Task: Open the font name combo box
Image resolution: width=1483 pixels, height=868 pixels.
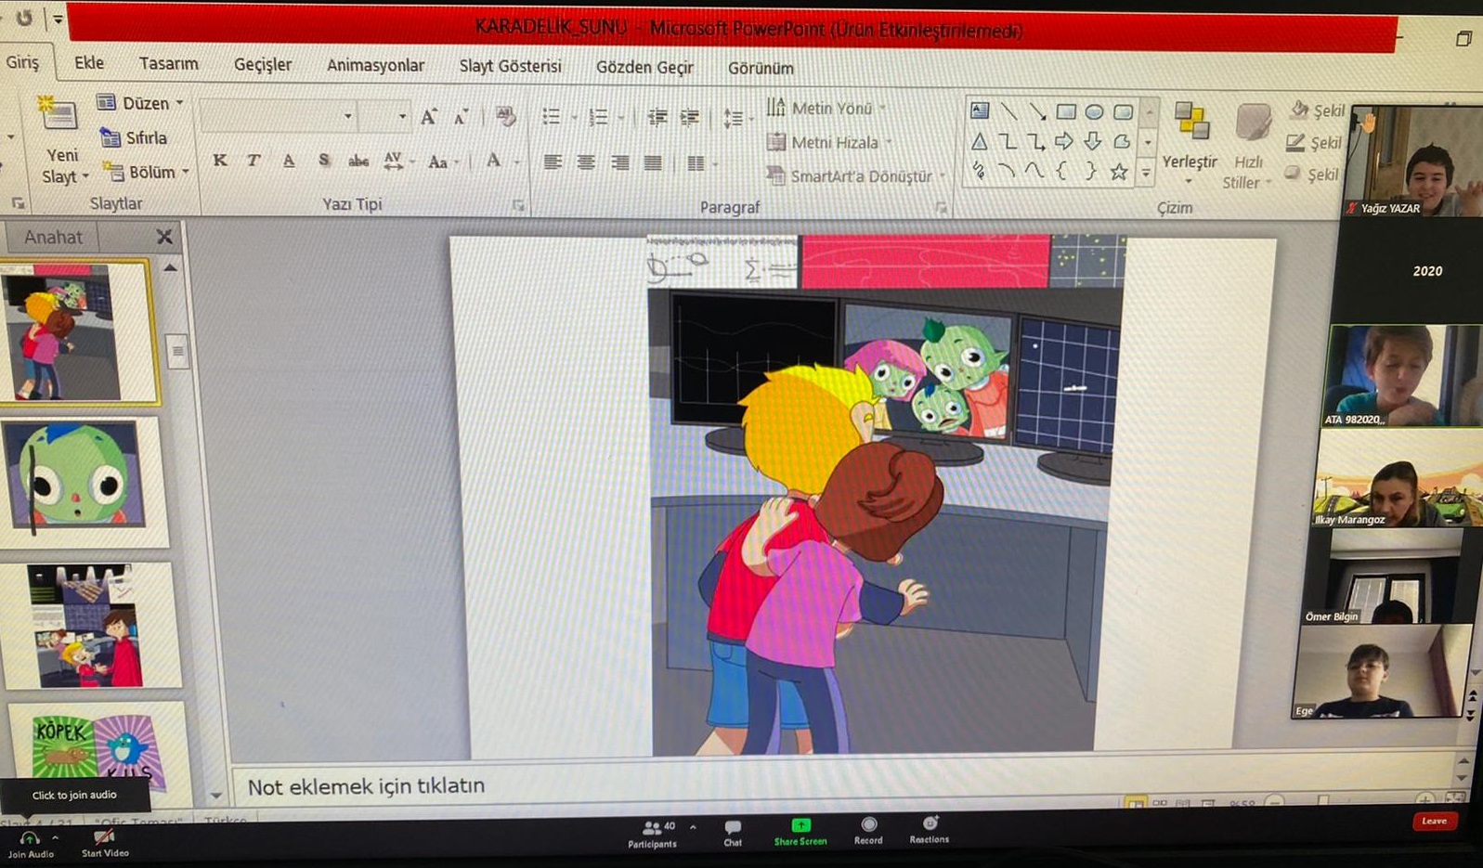Action: point(279,116)
